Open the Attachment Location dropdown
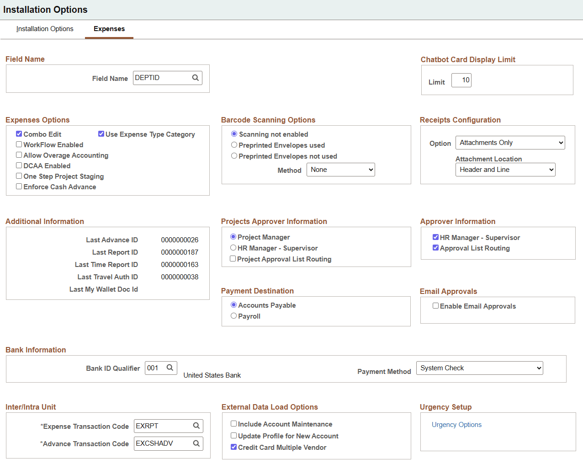 tap(505, 169)
